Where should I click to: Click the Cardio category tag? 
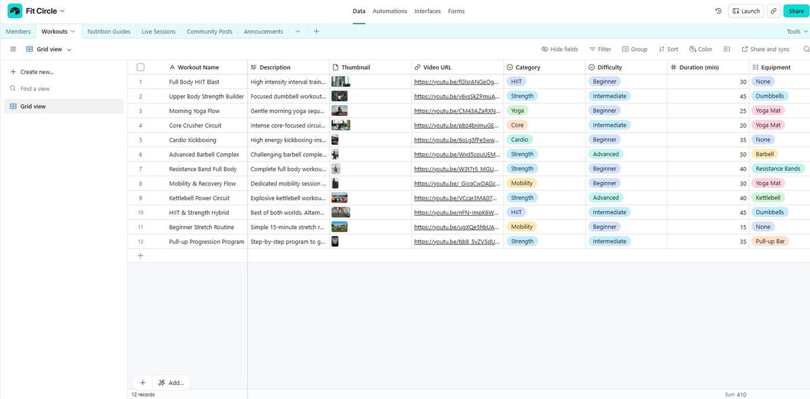tap(520, 140)
